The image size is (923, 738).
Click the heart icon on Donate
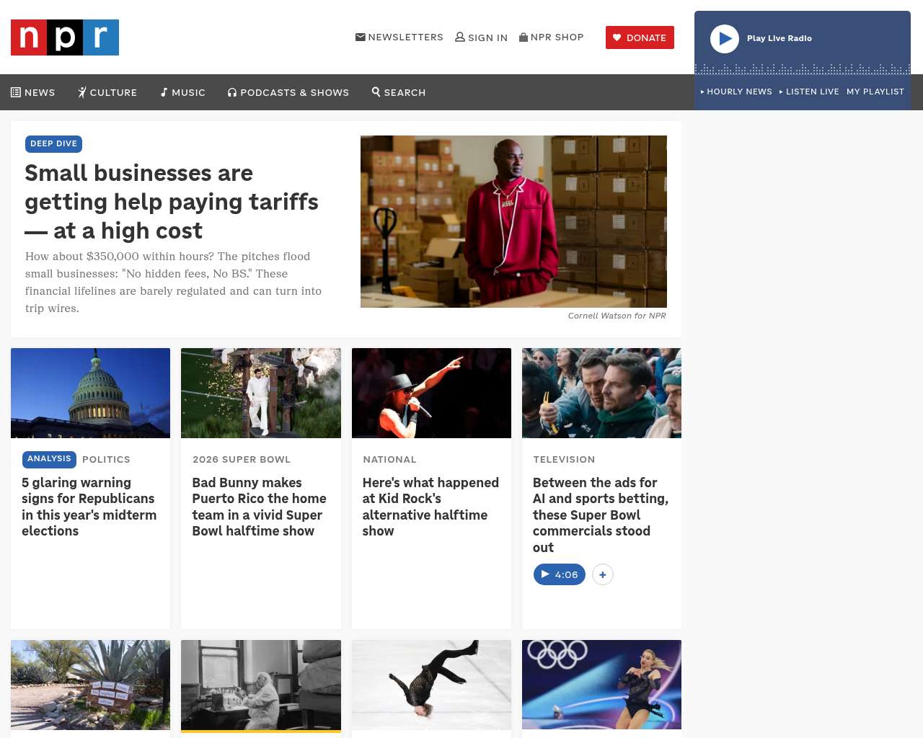(x=617, y=37)
